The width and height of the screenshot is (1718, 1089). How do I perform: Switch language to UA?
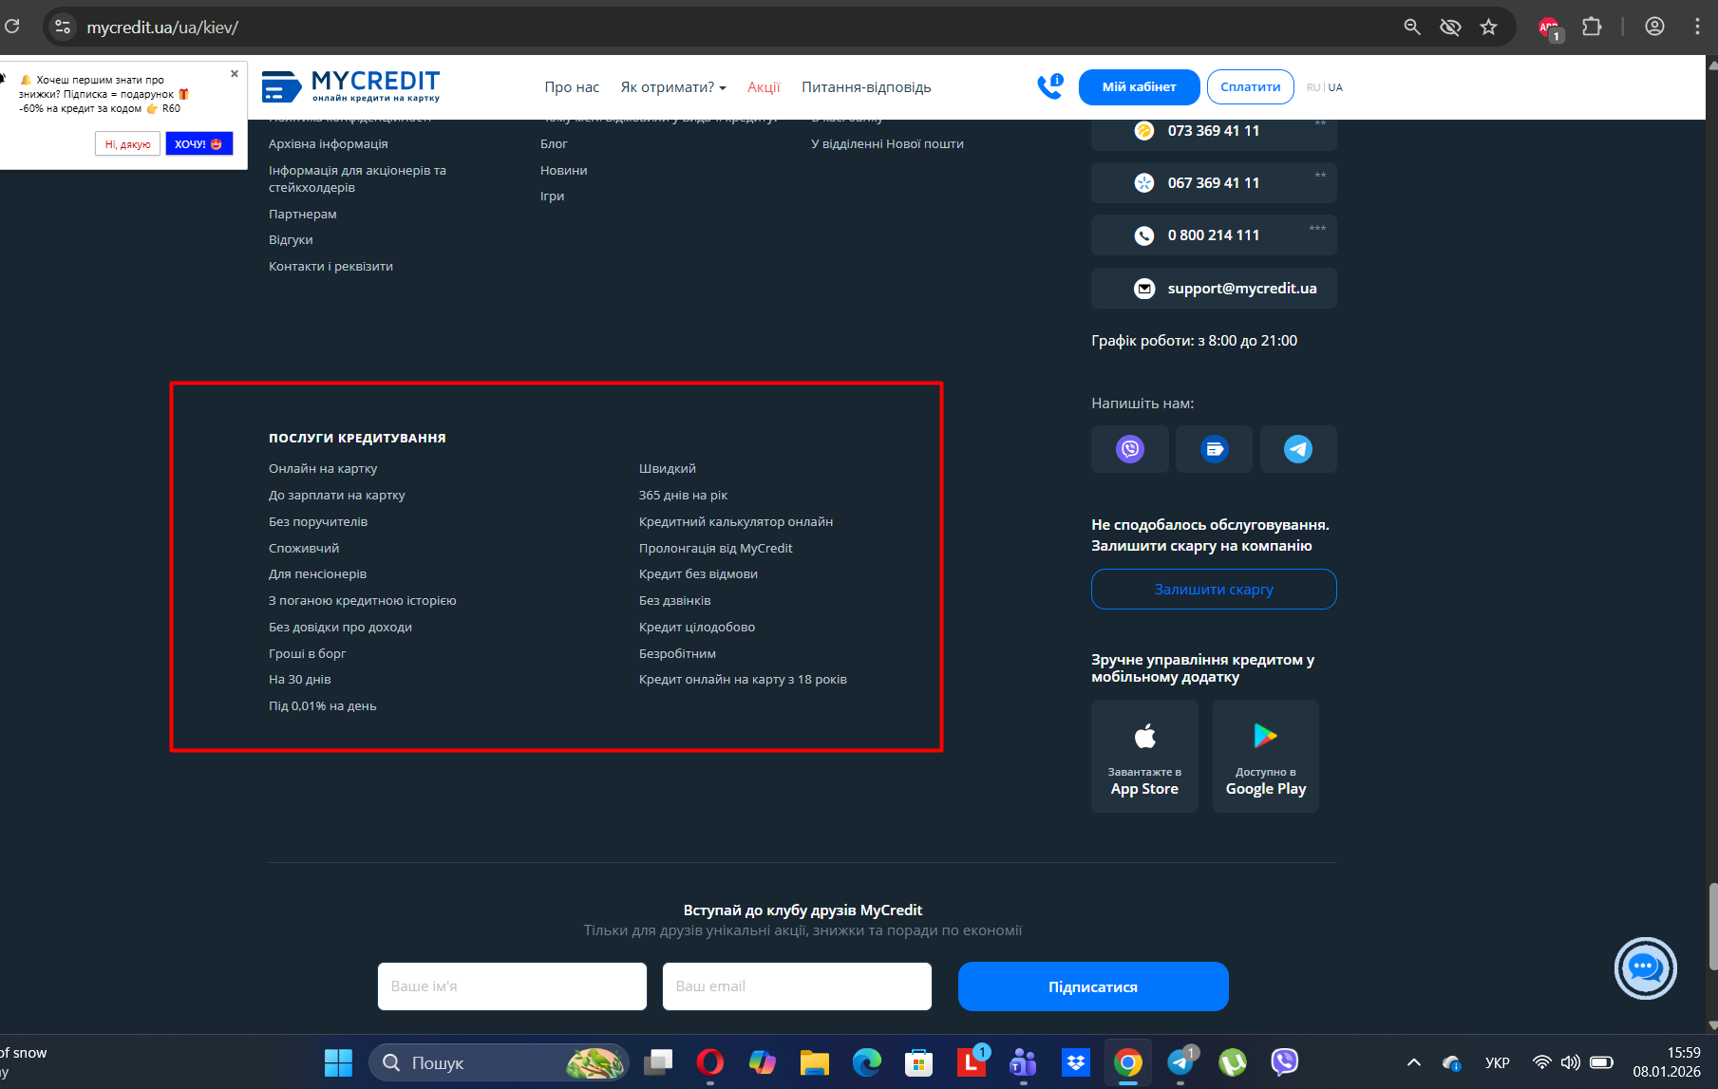(x=1335, y=87)
